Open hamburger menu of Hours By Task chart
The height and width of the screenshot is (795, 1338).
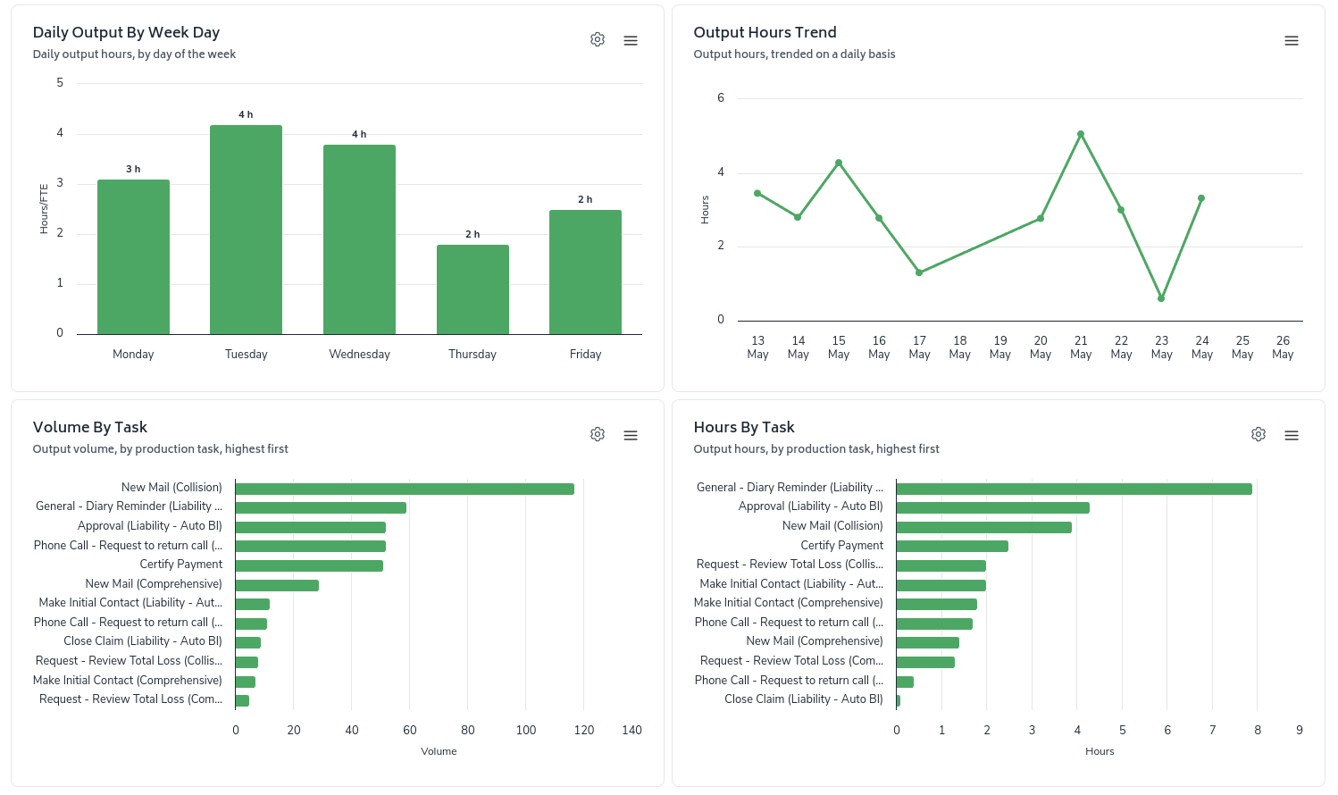[x=1292, y=435]
